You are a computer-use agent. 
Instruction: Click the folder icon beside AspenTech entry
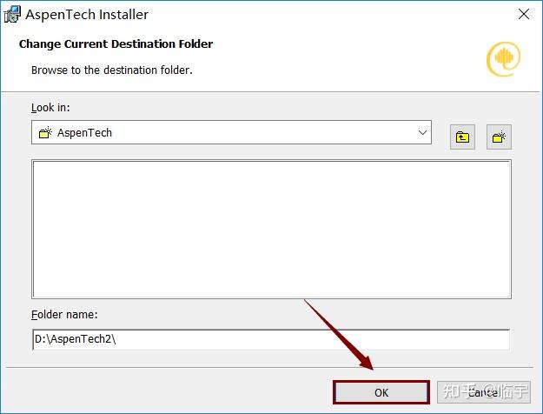pos(45,133)
